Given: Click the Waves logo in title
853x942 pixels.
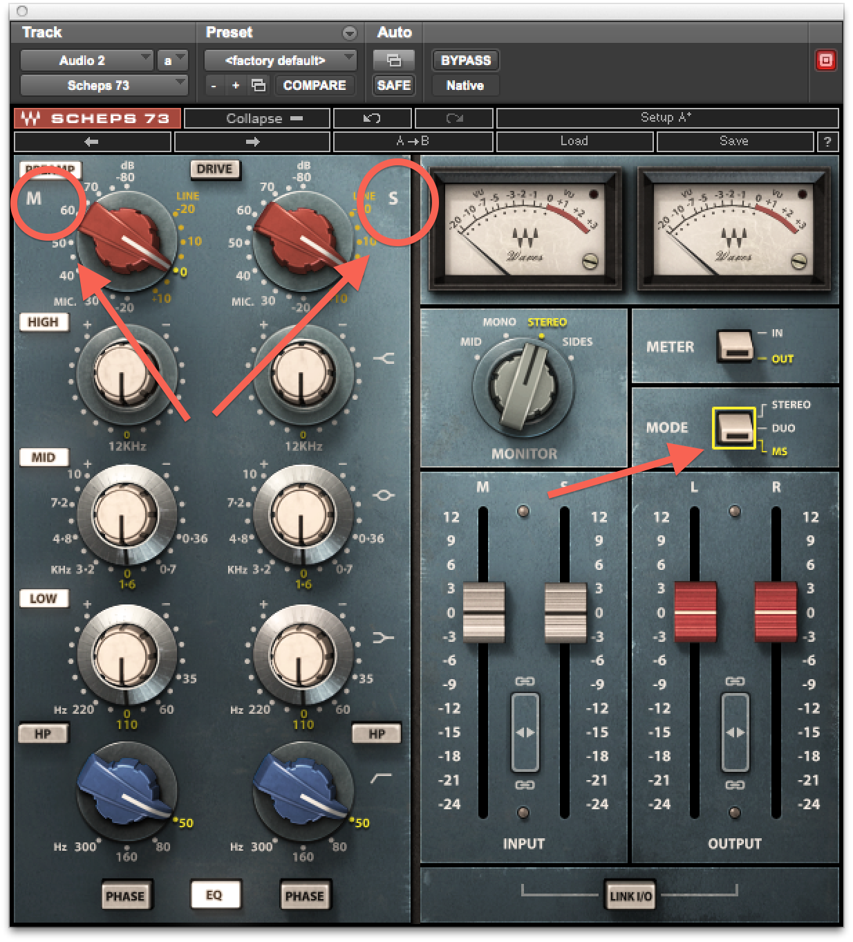Looking at the screenshot, I should (30, 118).
